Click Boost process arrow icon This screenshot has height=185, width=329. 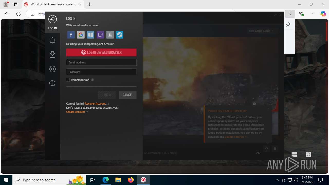point(267,149)
